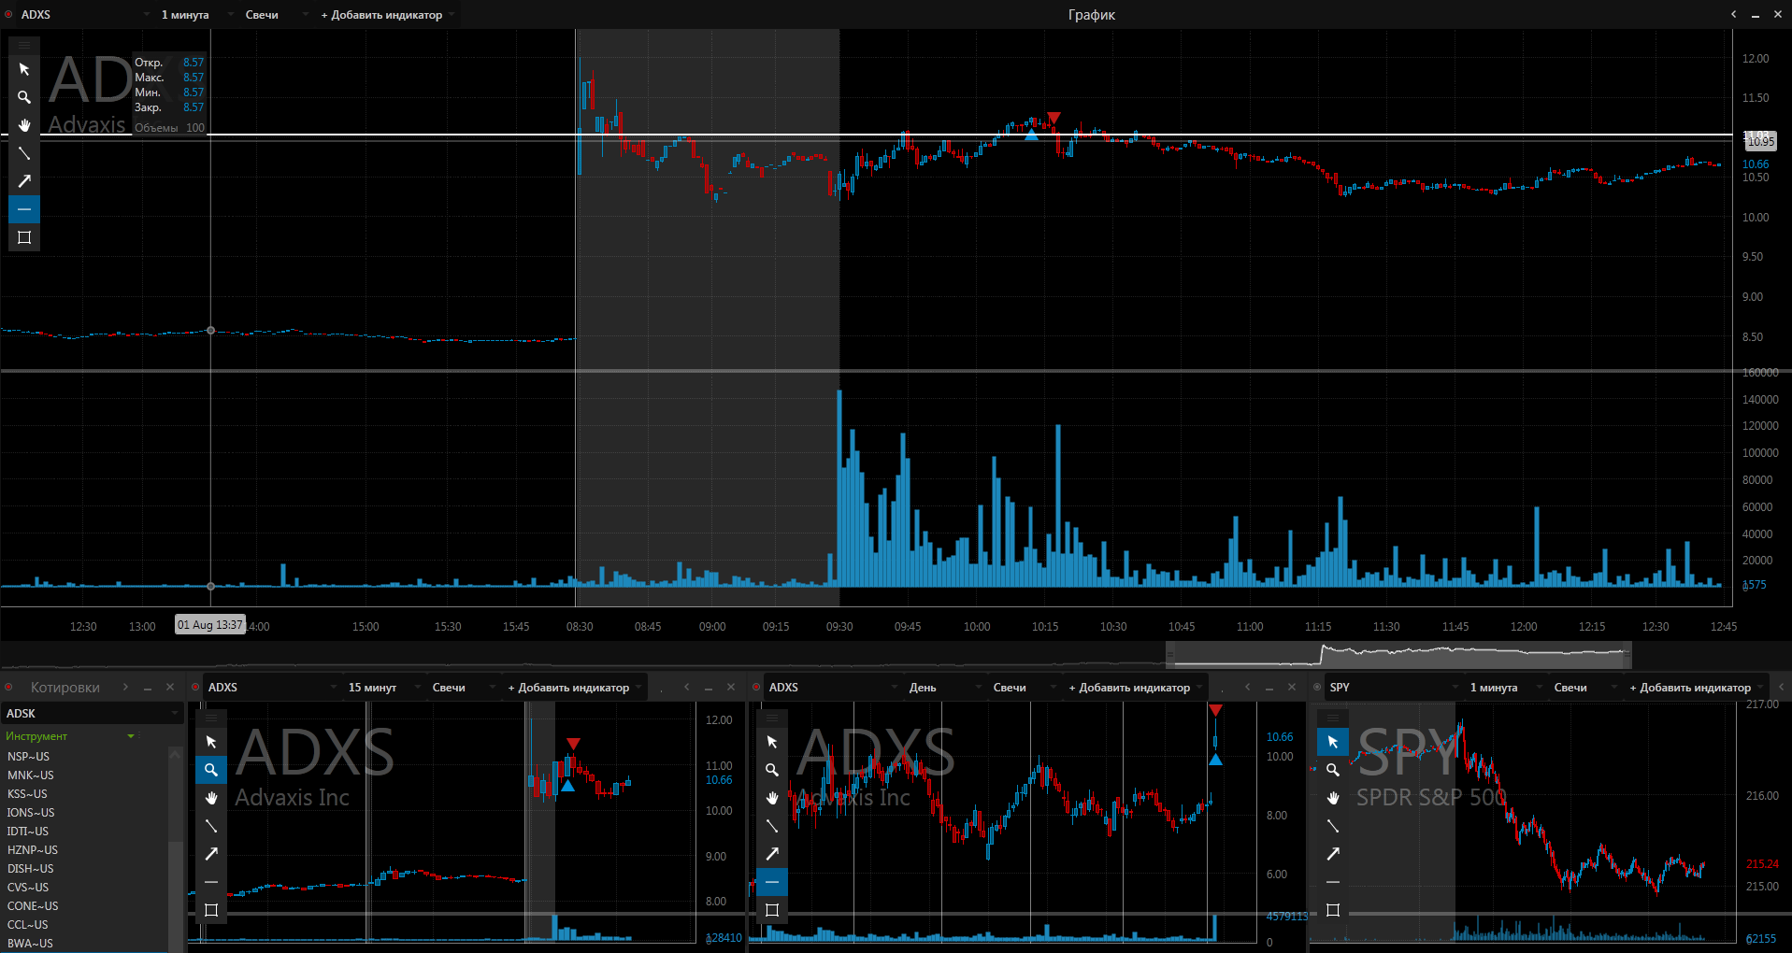Click back arrow in 15-minute chart header

click(x=686, y=688)
